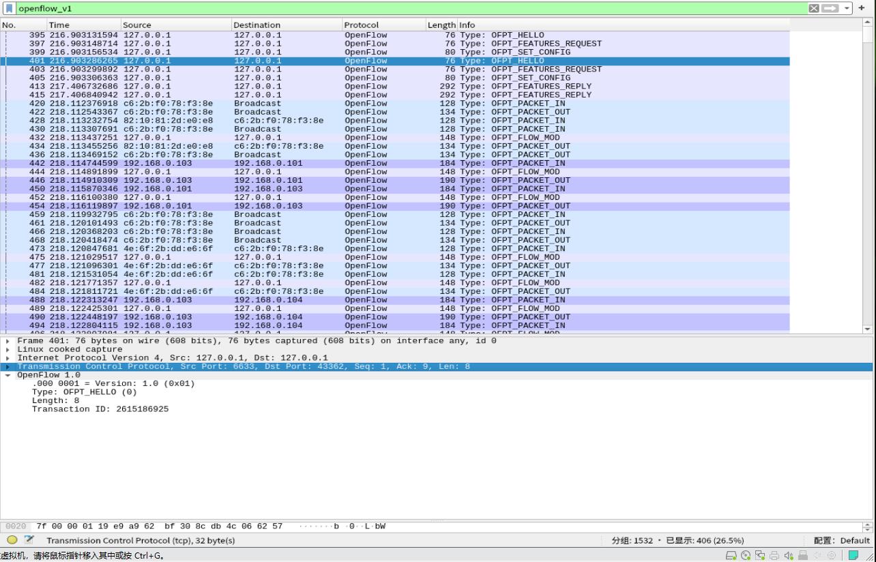876x562 pixels.
Task: Add a filter button with plus sign
Action: (861, 8)
